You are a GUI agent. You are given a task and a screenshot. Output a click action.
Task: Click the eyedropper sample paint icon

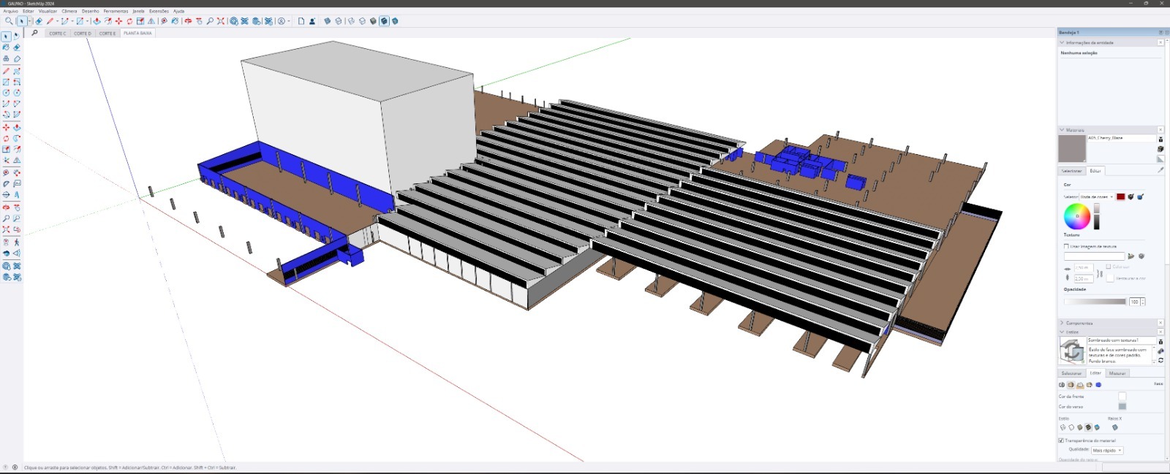[1160, 170]
